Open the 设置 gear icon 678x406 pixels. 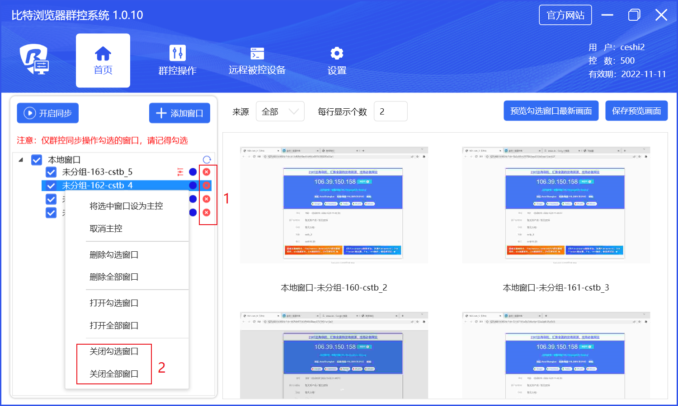point(337,60)
